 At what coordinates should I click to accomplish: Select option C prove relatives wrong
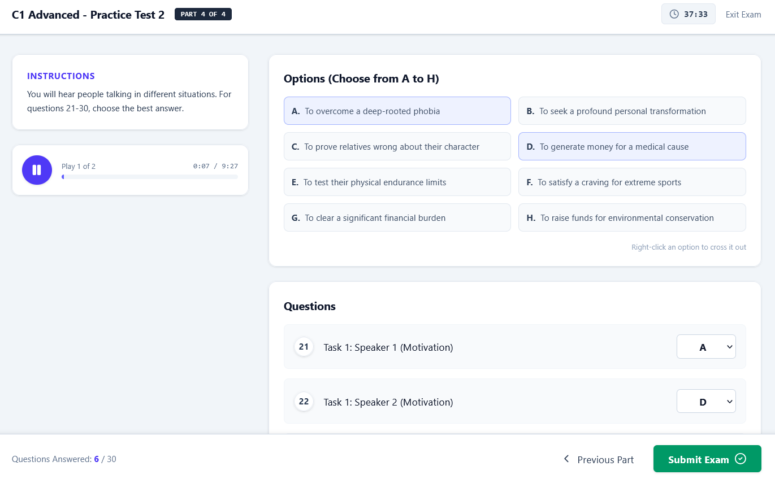(x=397, y=146)
